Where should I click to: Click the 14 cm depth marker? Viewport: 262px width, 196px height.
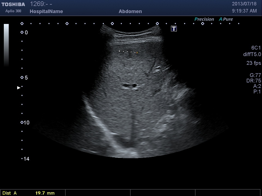(x=25, y=159)
